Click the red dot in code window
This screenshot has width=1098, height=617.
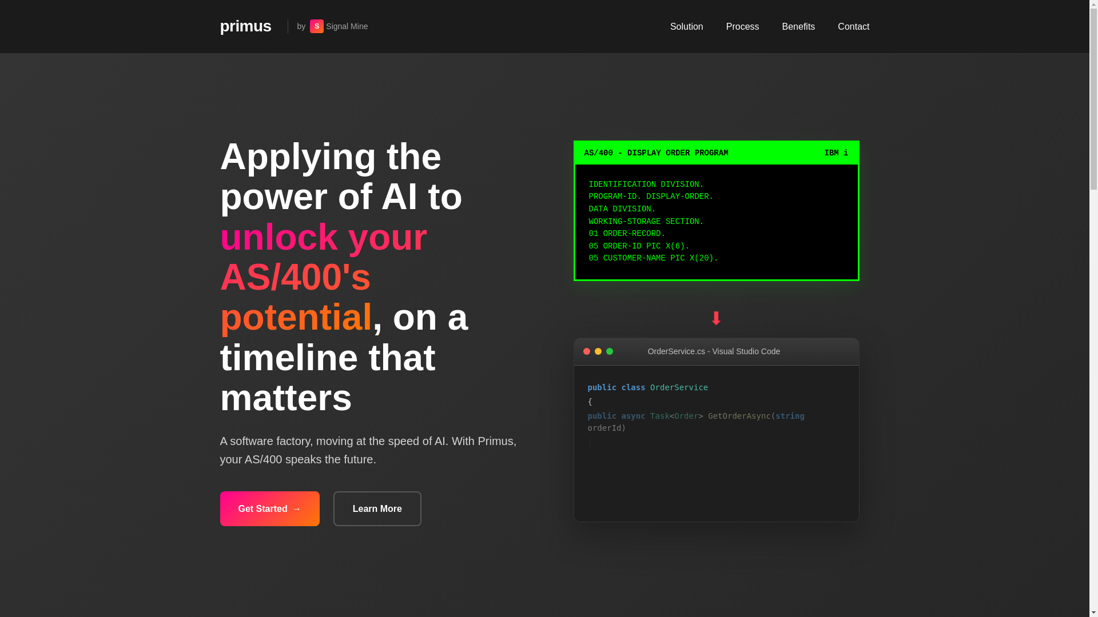(587, 351)
